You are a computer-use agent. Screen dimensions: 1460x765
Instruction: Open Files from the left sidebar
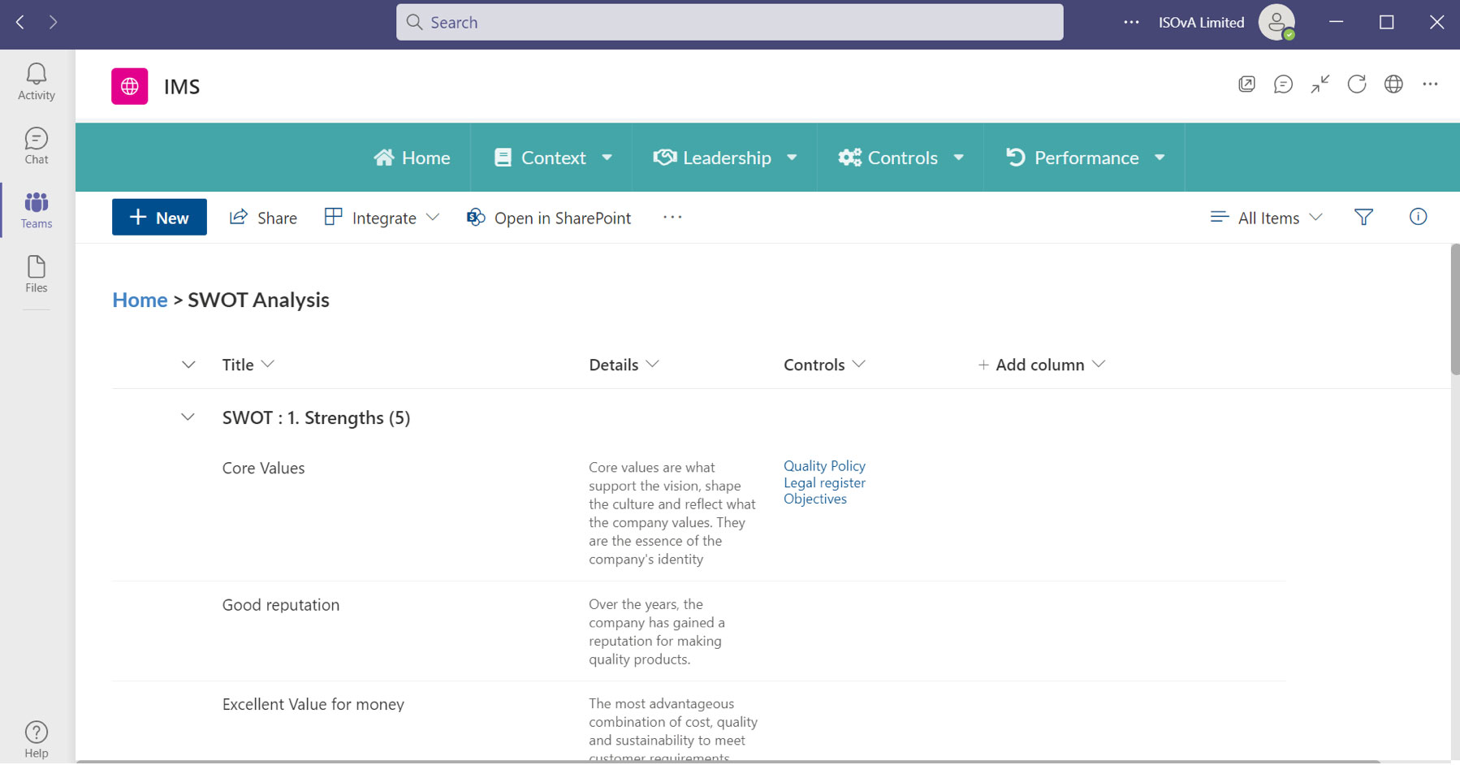36,274
